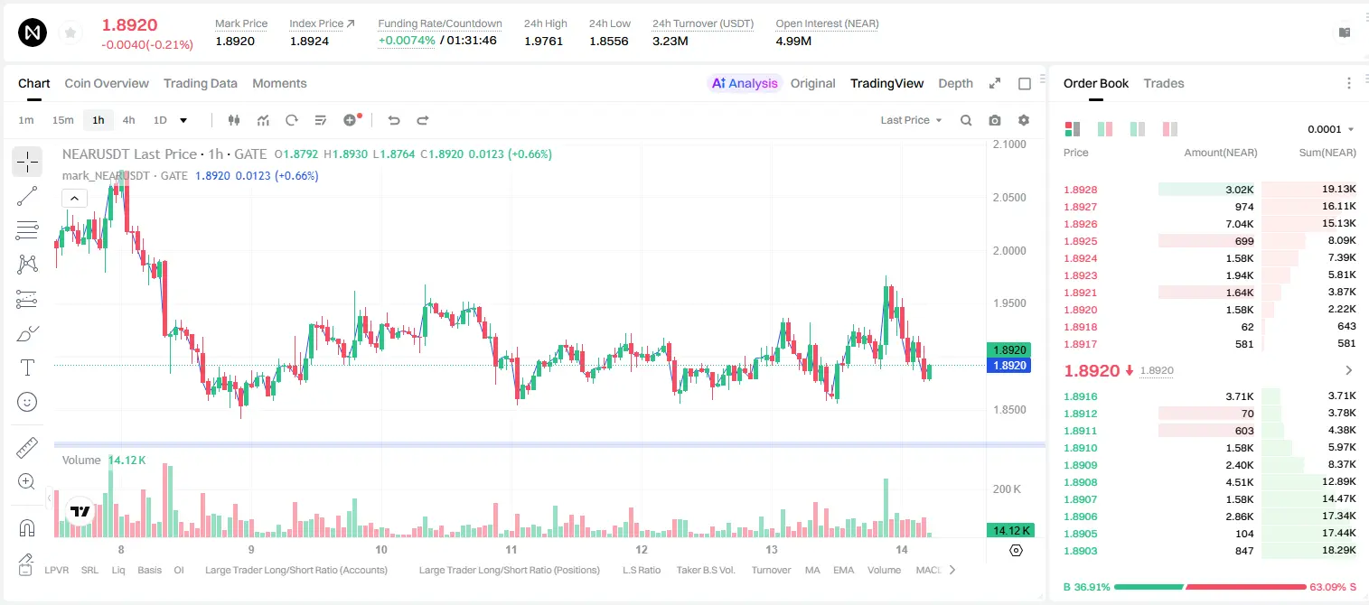This screenshot has width=1369, height=605.
Task: Open the 0.0001 price precision dropdown
Action: (1331, 129)
